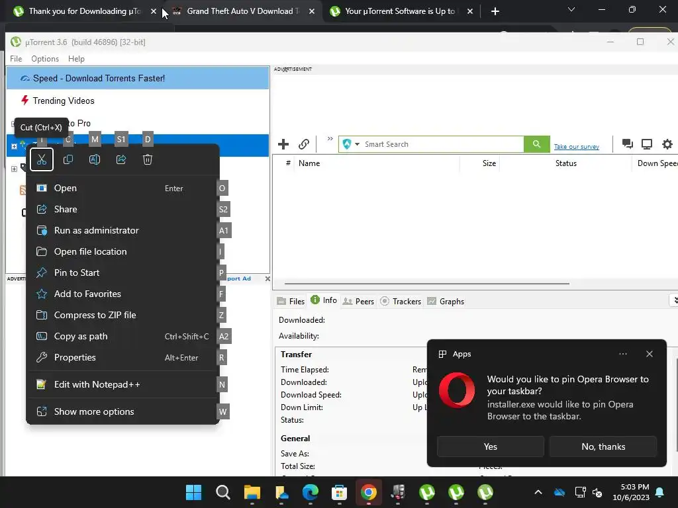Open µTorrent preferences gear icon
Viewport: 678px width, 508px height.
pyautogui.click(x=667, y=144)
